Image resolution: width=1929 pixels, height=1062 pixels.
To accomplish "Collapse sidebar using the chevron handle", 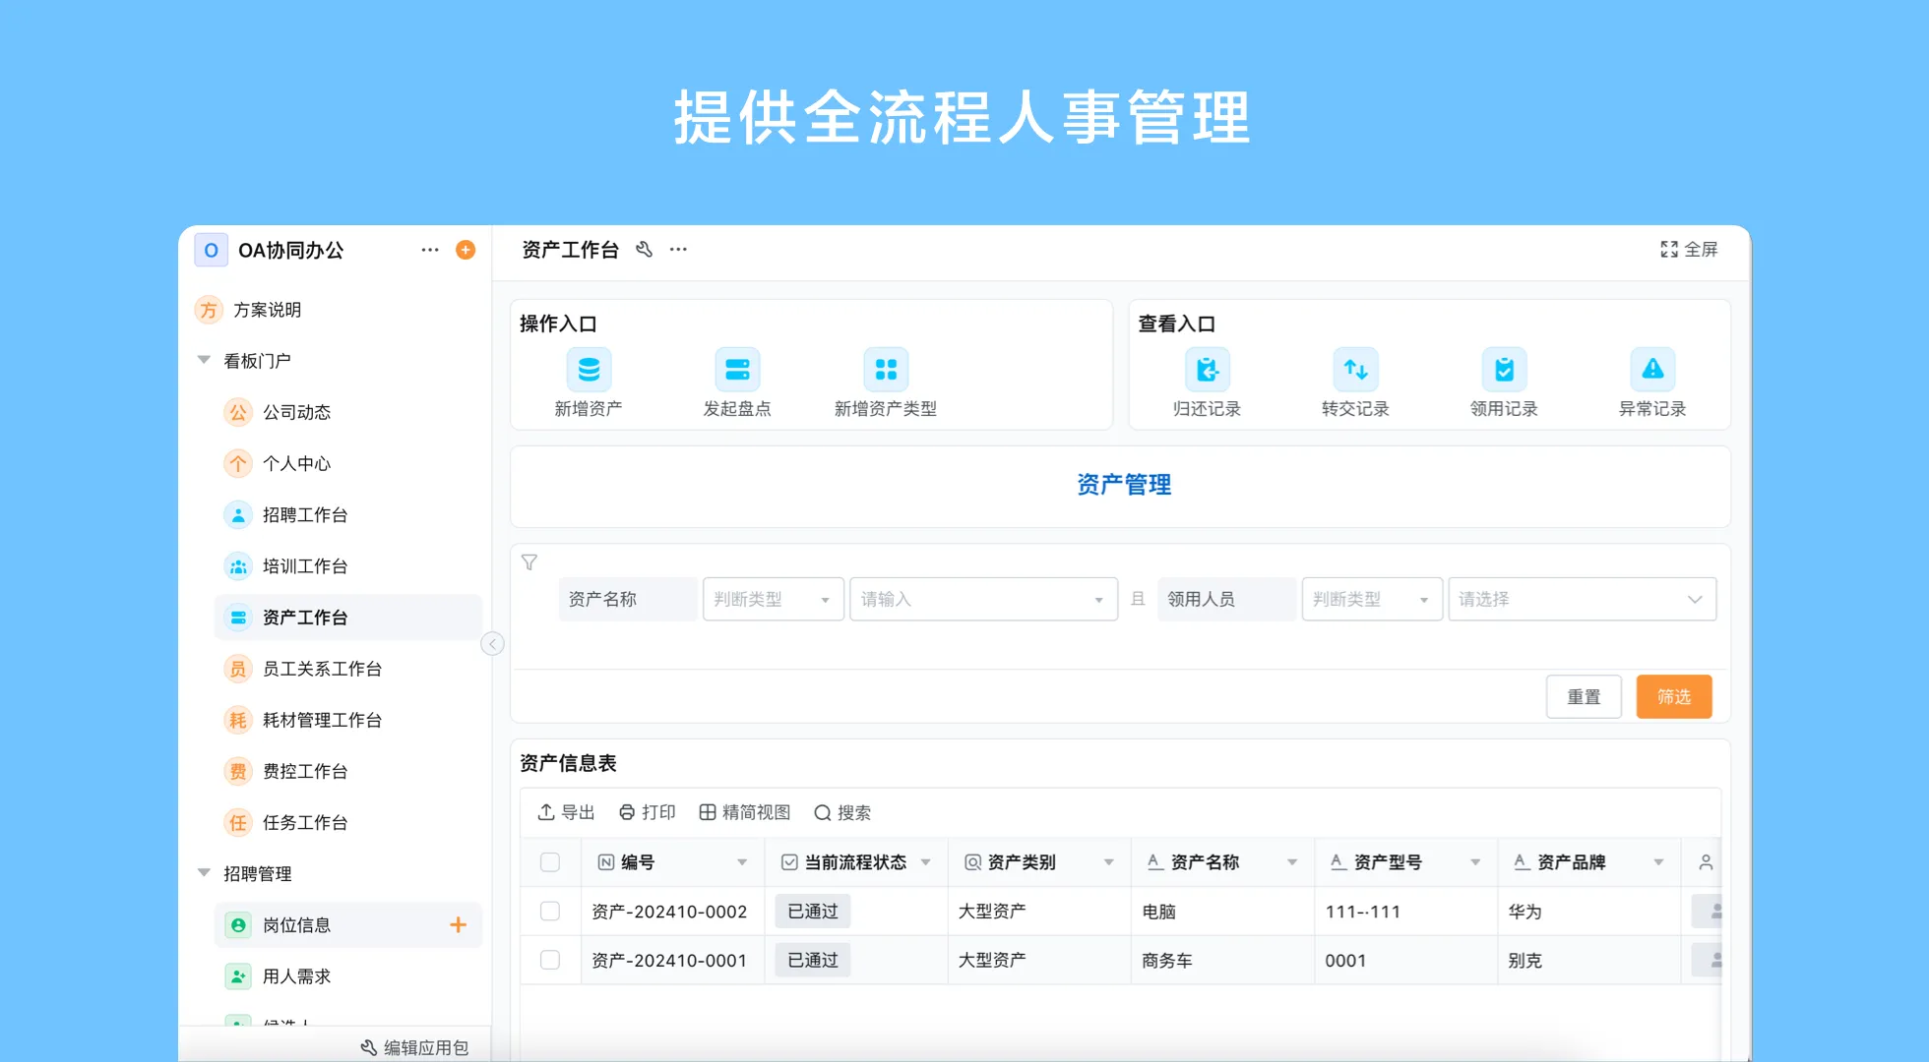I will point(492,644).
